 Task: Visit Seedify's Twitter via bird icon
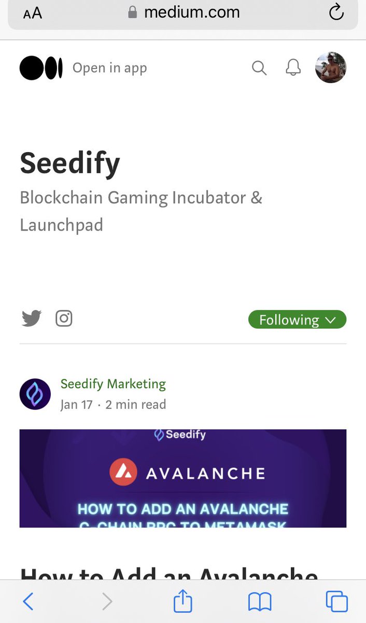[32, 318]
